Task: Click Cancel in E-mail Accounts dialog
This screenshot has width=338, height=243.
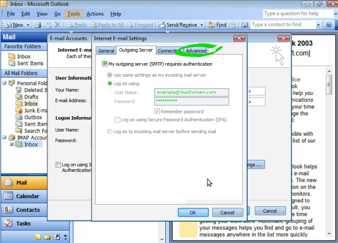Action: point(270,211)
